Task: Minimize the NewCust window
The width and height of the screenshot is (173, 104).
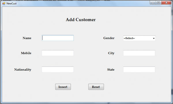Action: coord(153,3)
